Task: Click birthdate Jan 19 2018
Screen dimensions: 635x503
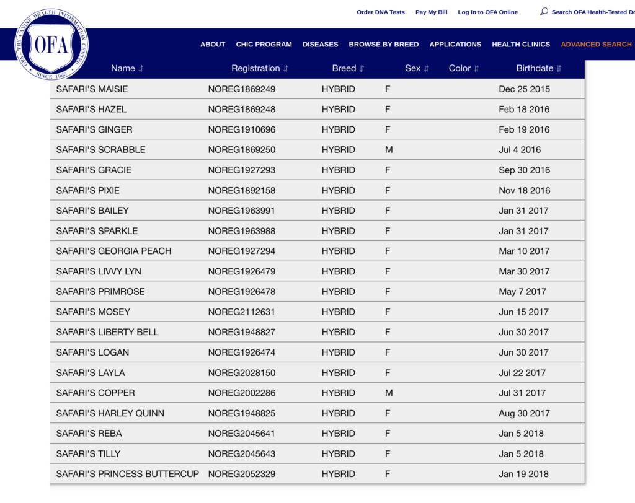Action: [523, 474]
